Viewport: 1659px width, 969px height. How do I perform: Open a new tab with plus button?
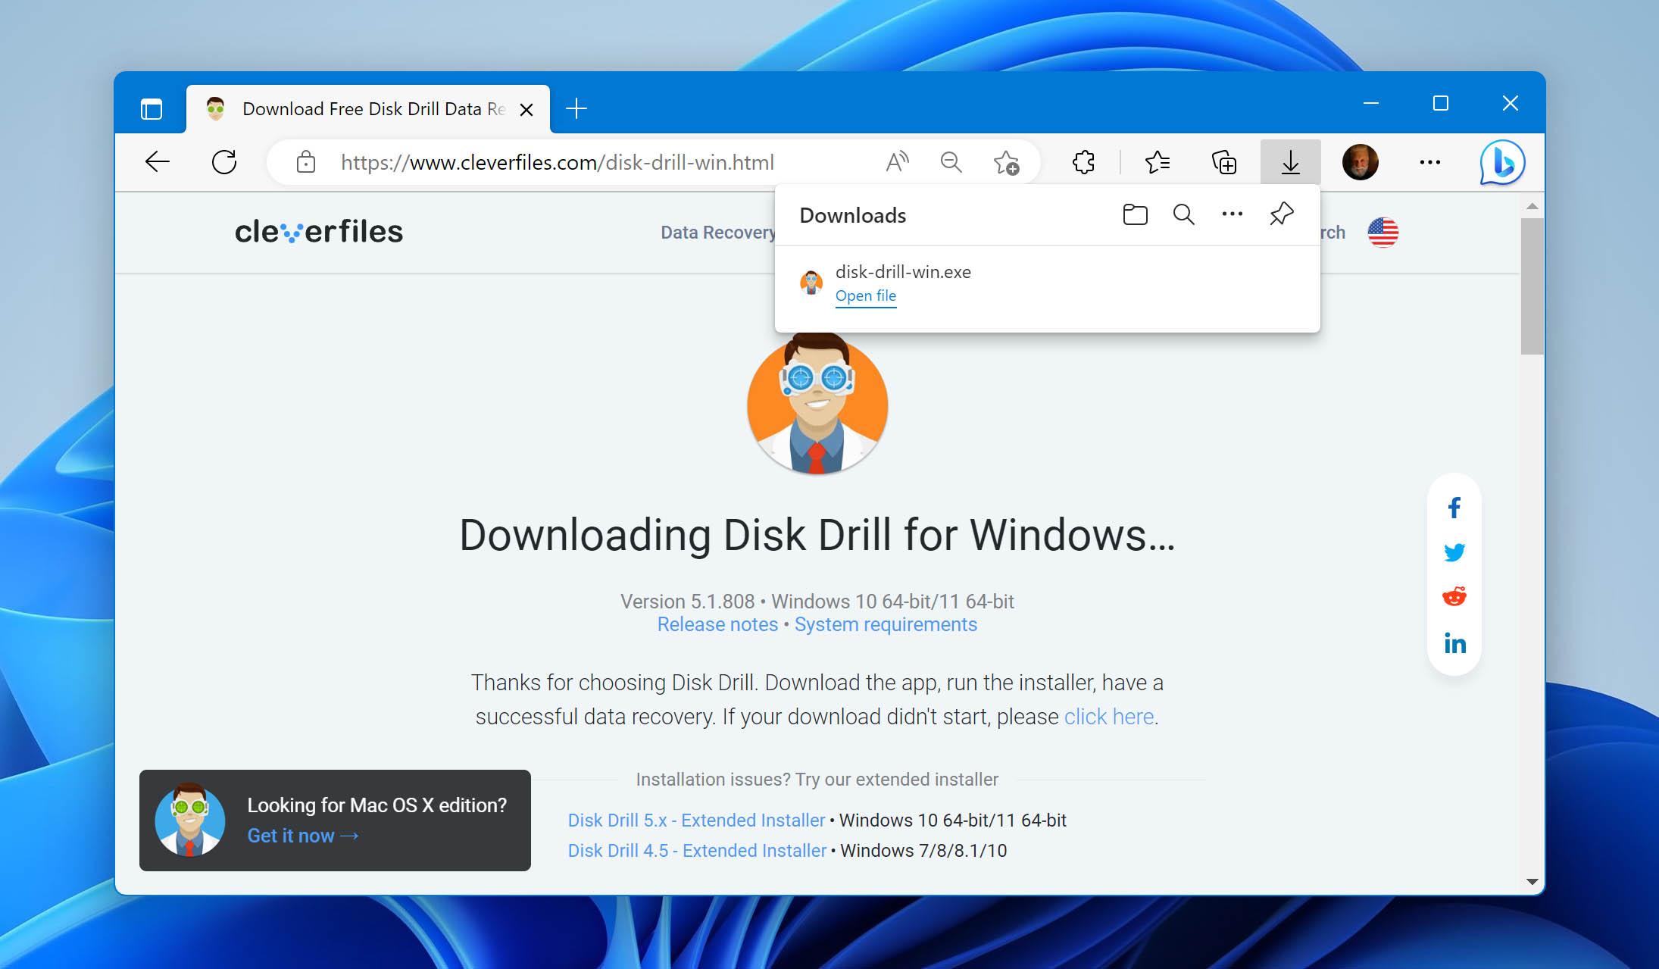[576, 109]
